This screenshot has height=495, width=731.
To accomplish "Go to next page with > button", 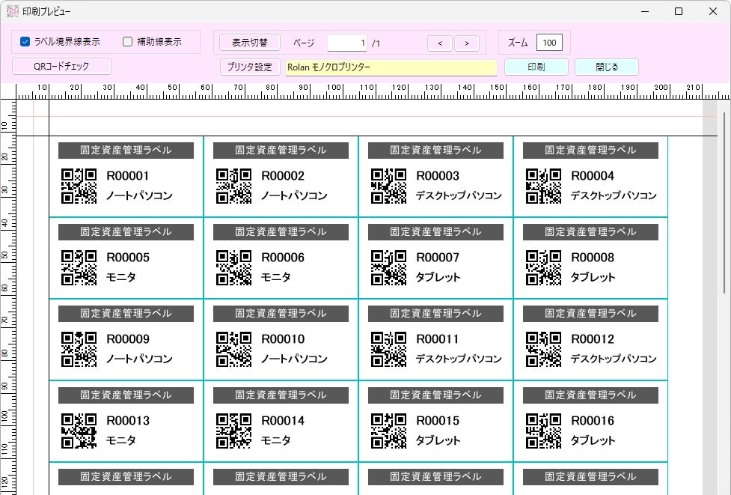I will 467,43.
